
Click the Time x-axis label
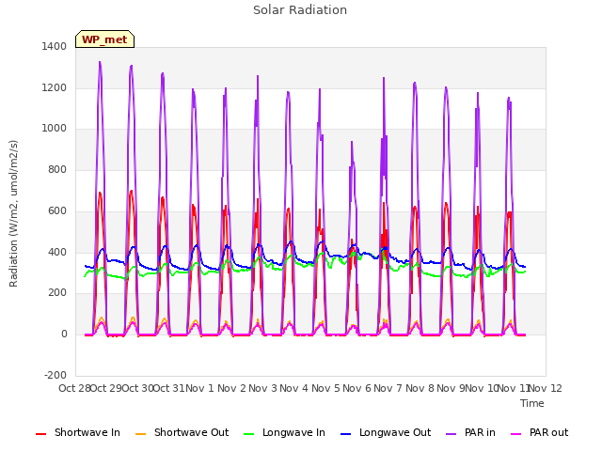click(532, 403)
